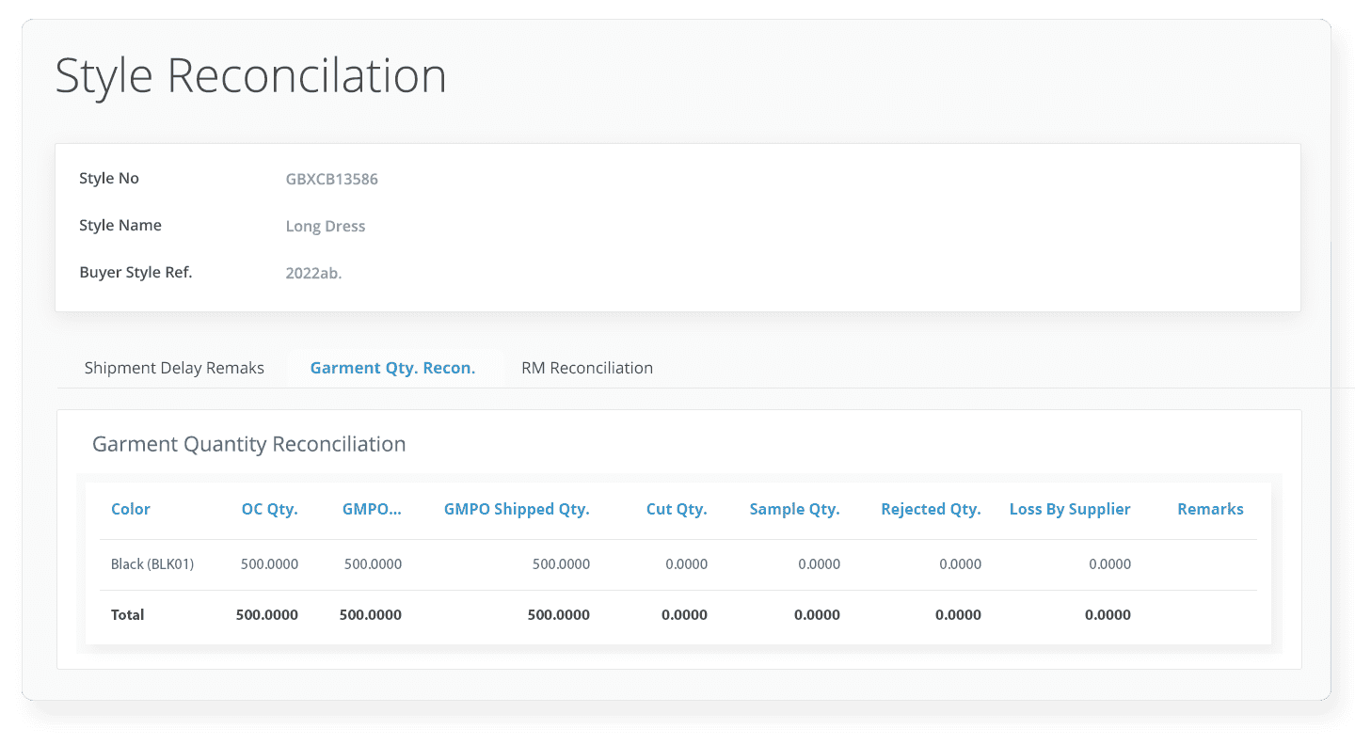Click Sample Qty. value in Total row
1355x745 pixels.
(x=817, y=614)
